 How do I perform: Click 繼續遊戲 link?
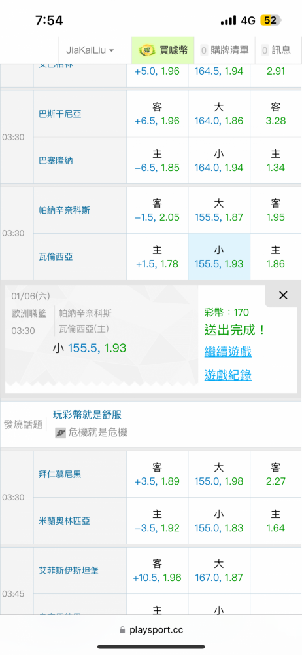click(227, 352)
